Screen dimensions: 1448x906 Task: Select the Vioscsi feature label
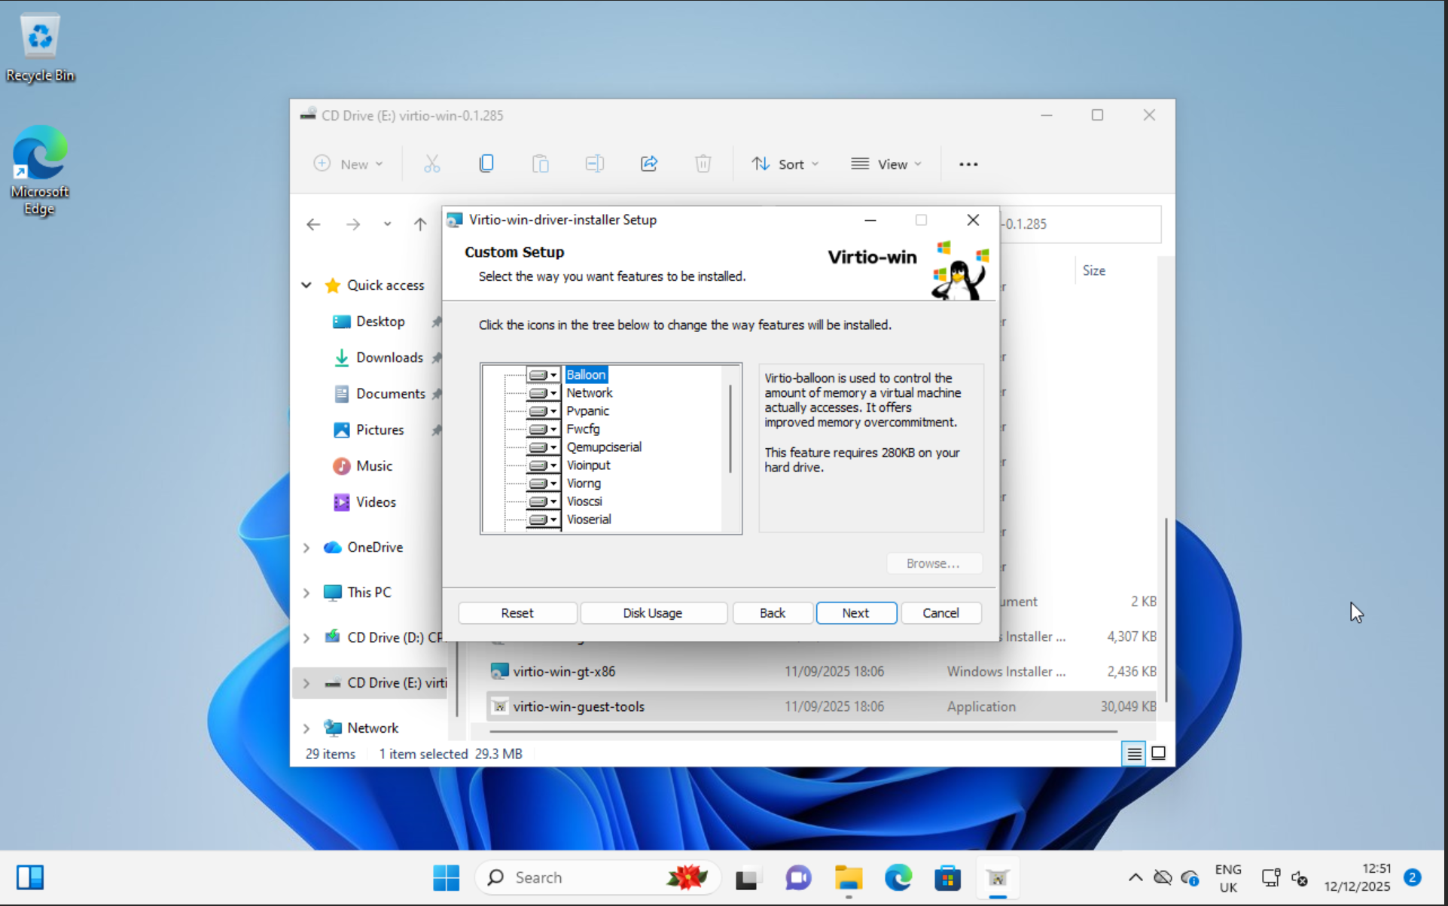584,502
